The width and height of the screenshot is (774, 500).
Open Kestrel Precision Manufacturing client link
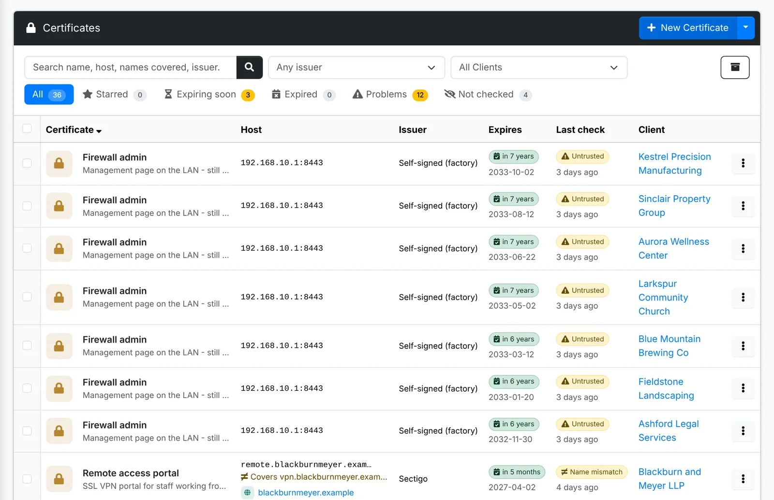click(674, 163)
